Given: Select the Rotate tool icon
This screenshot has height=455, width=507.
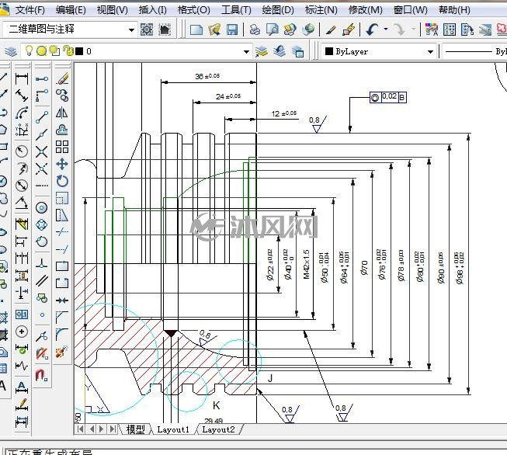Looking at the screenshot, I should [x=62, y=181].
